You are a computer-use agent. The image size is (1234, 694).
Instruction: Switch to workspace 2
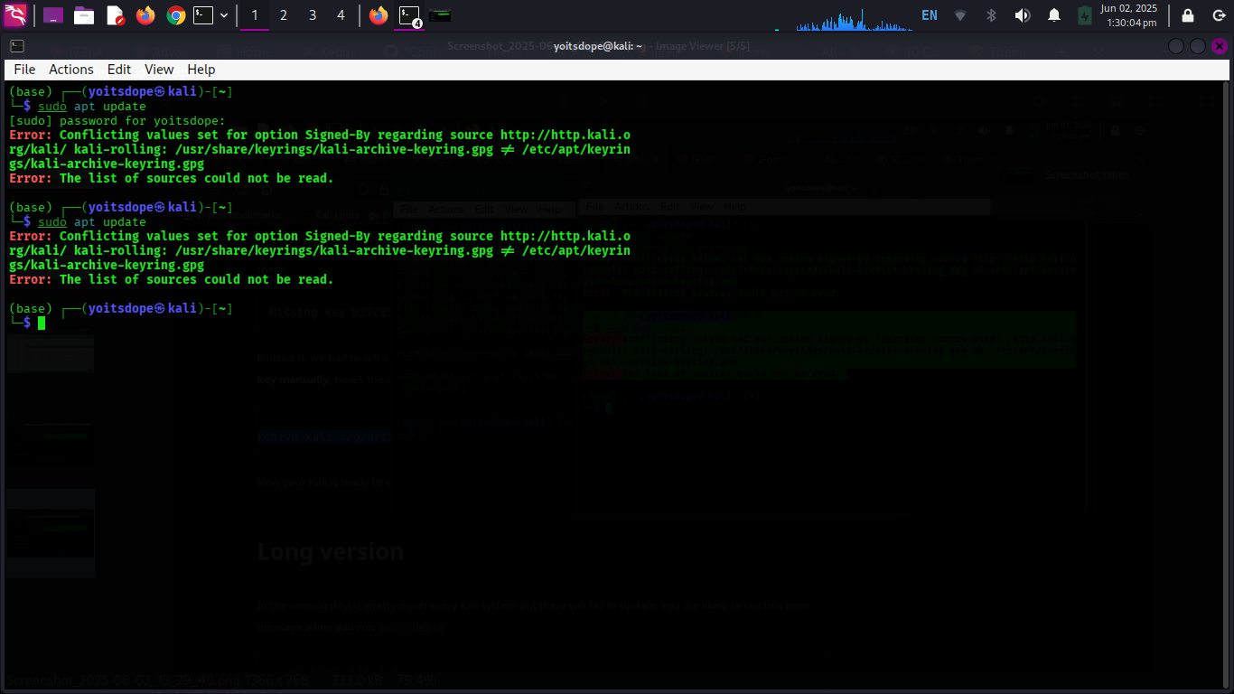click(x=284, y=15)
